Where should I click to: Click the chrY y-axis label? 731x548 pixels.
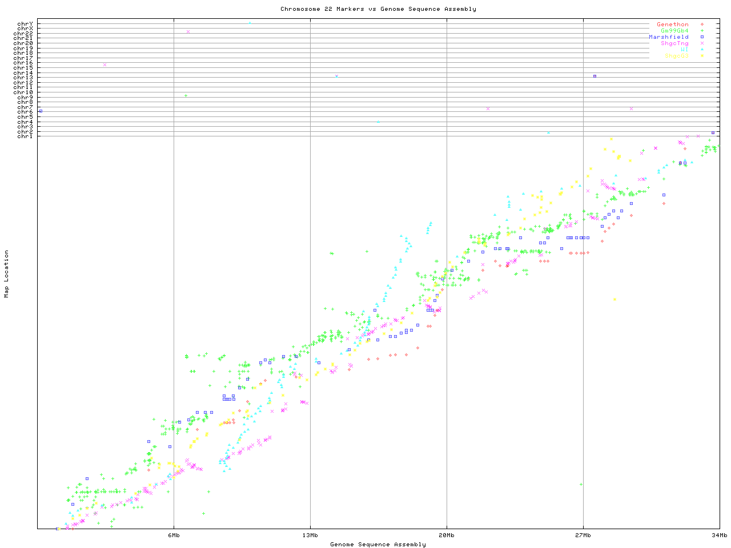25,23
